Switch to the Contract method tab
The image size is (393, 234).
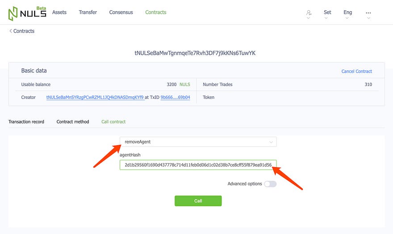click(x=73, y=122)
